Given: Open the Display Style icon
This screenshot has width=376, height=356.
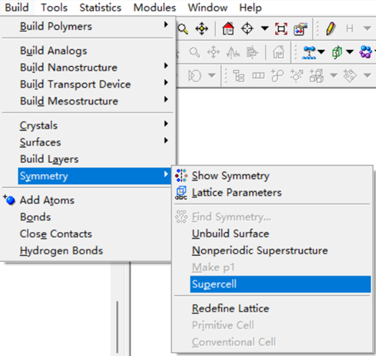Looking at the screenshot, I should 301,29.
